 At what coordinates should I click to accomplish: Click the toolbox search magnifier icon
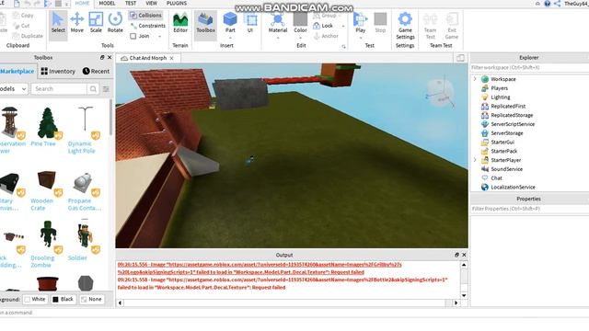(x=93, y=89)
